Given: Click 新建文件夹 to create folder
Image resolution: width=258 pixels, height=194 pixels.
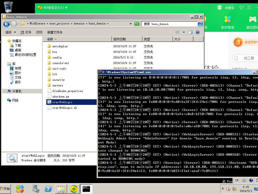Looking at the screenshot, I should tap(55, 32).
